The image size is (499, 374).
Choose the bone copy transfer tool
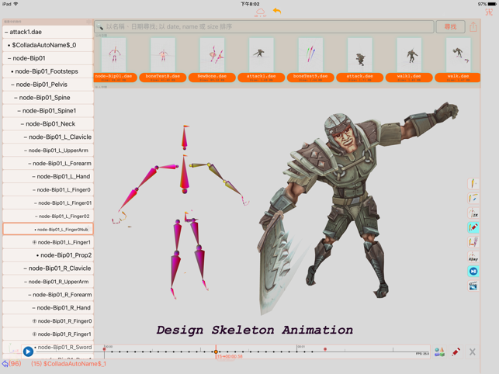[473, 242]
